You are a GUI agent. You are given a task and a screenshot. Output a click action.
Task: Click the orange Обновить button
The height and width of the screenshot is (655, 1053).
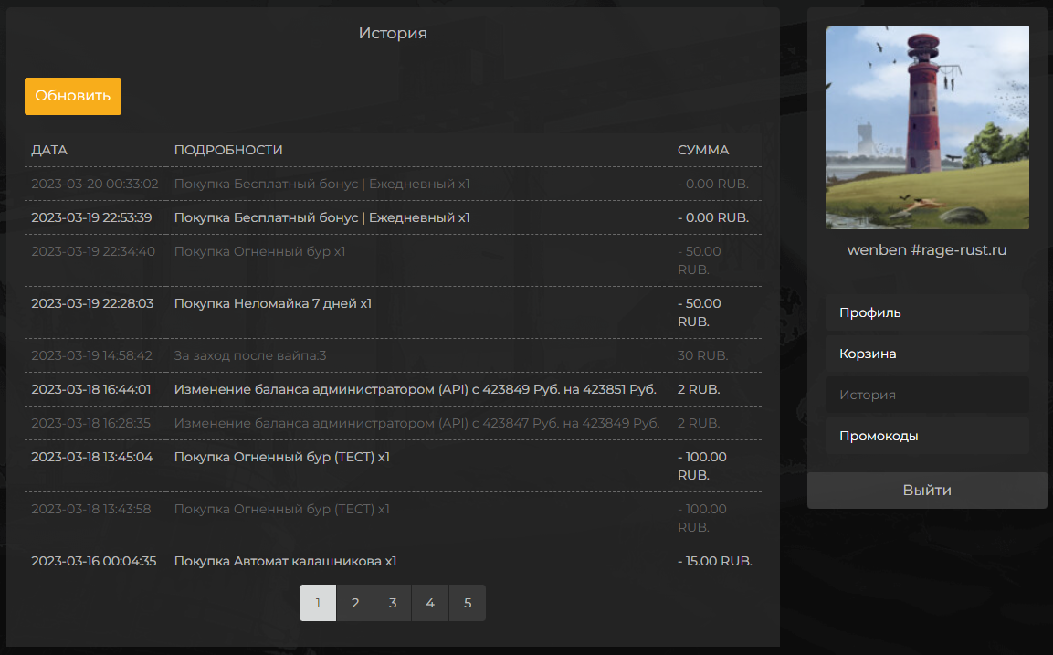pyautogui.click(x=73, y=96)
